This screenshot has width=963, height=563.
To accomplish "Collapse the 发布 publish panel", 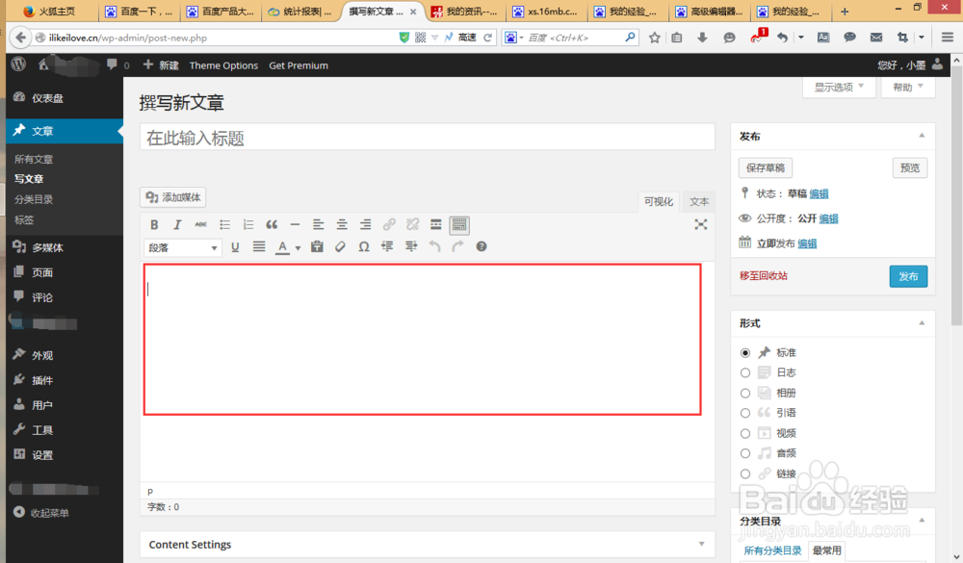I will [x=922, y=135].
